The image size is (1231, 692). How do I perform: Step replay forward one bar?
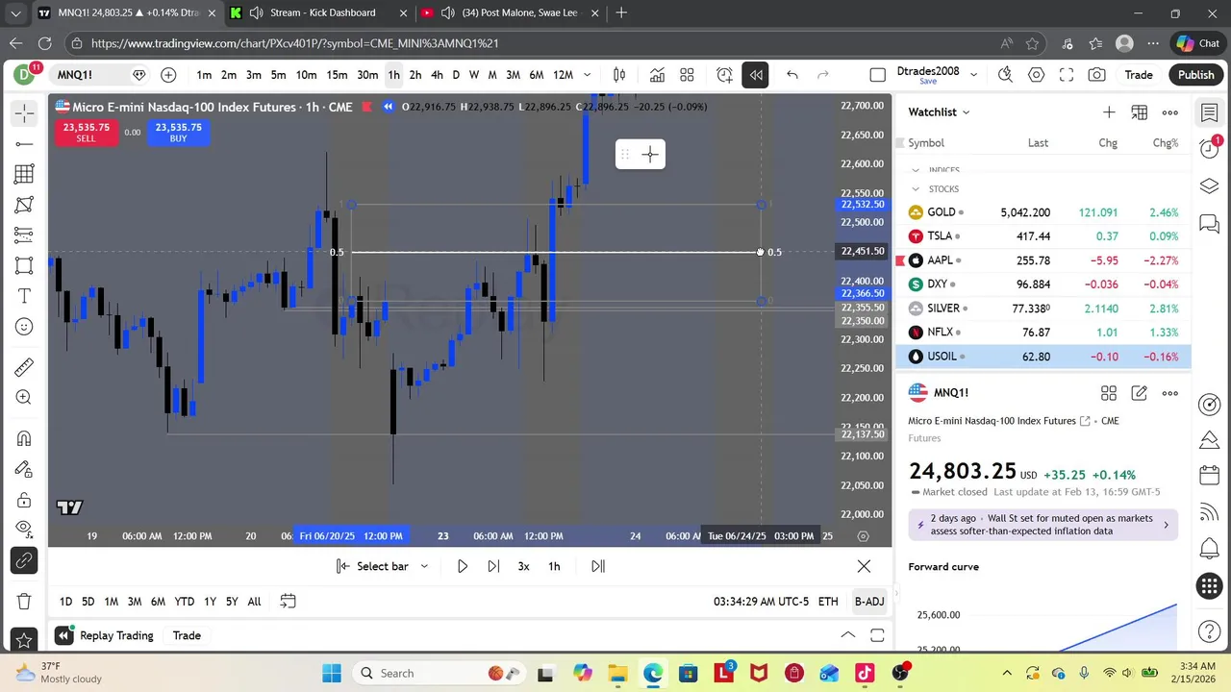coord(493,566)
